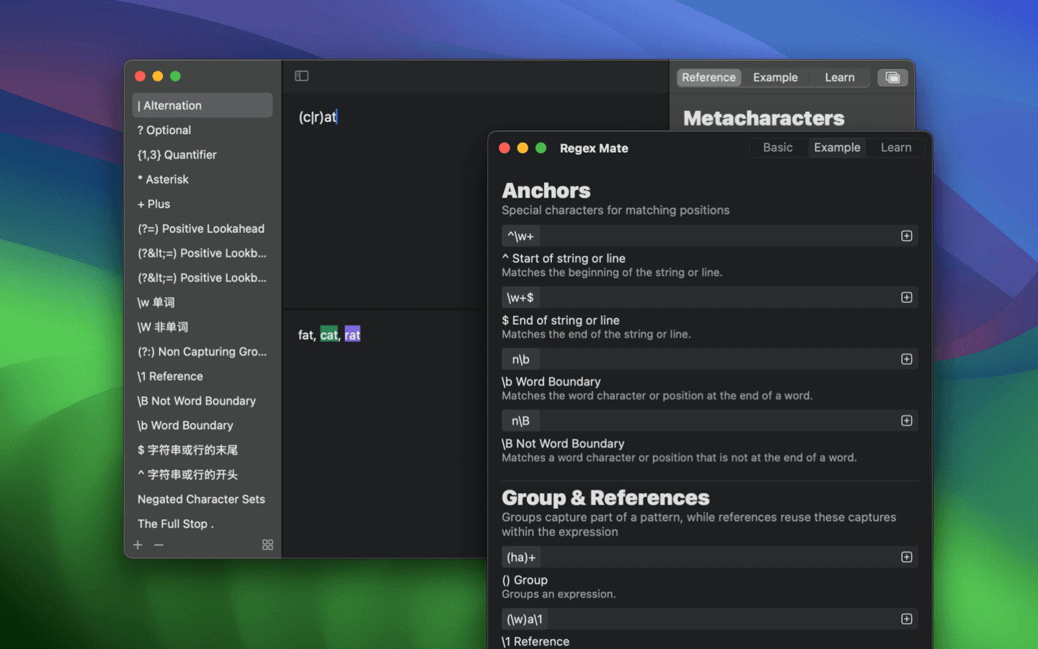The width and height of the screenshot is (1038, 649).
Task: Open the {1,3} Quantifier sidebar entry
Action: (x=203, y=154)
